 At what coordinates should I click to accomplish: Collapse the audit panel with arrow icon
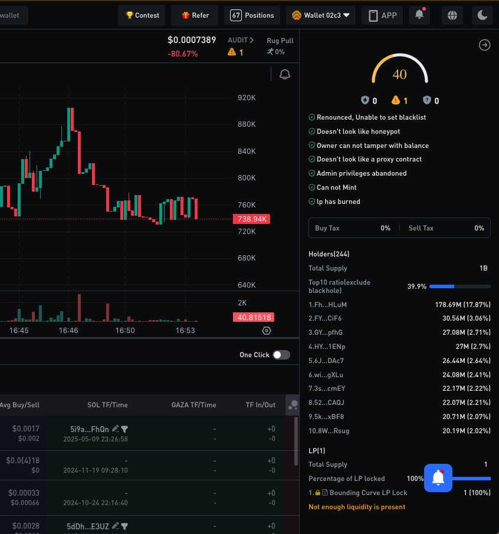coord(484,45)
